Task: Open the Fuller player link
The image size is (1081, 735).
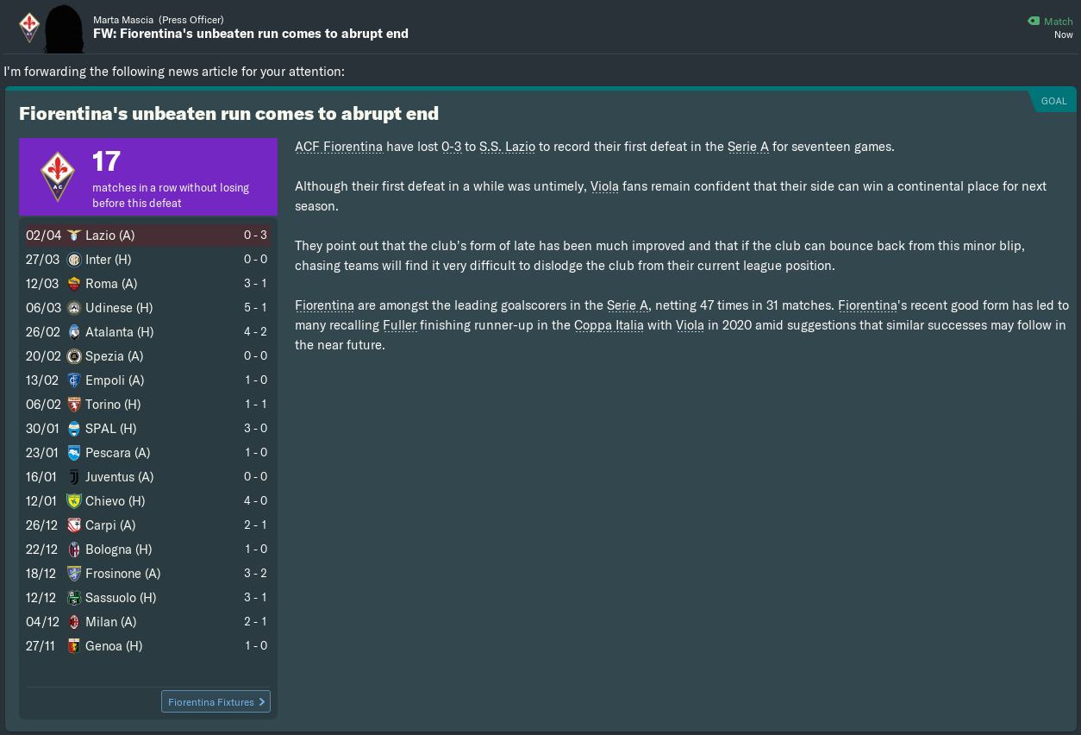Action: point(399,325)
